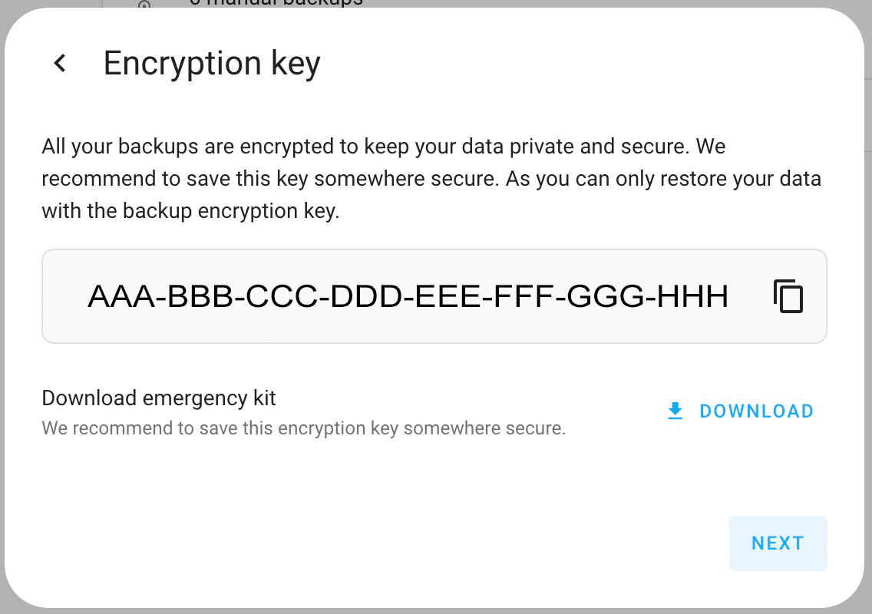
Task: Copy the encryption key to clipboard
Action: (x=788, y=296)
